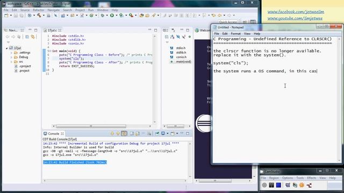Expand the .settings folder
The height and width of the screenshot is (193, 344).
11,53
